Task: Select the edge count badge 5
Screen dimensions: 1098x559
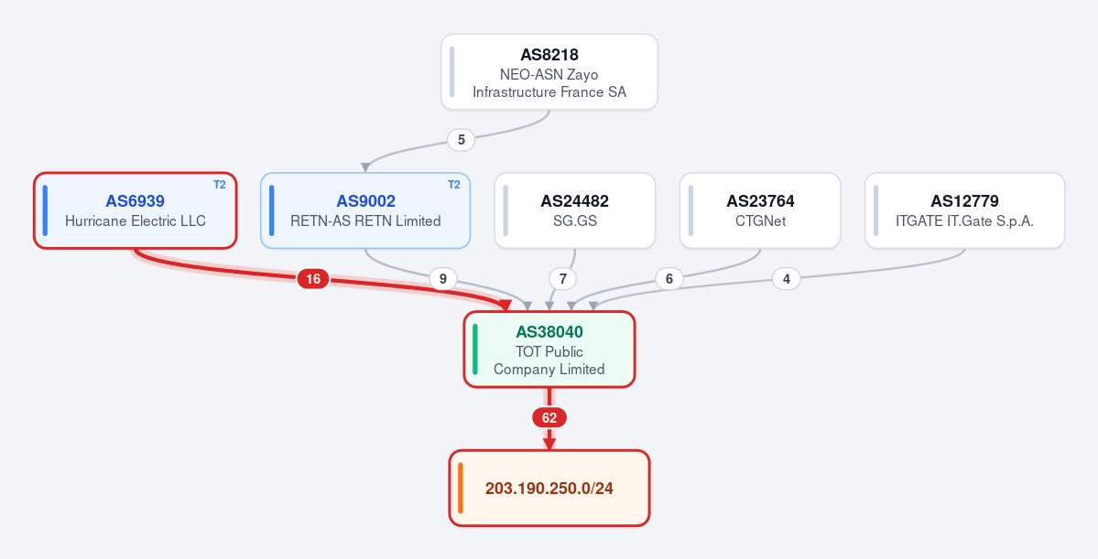Action: point(461,140)
